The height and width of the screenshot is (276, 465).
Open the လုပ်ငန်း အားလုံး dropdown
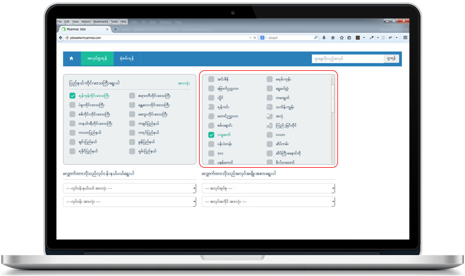[x=130, y=202]
